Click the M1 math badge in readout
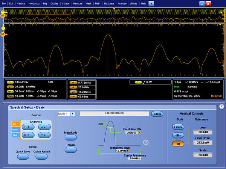 coord(10,86)
